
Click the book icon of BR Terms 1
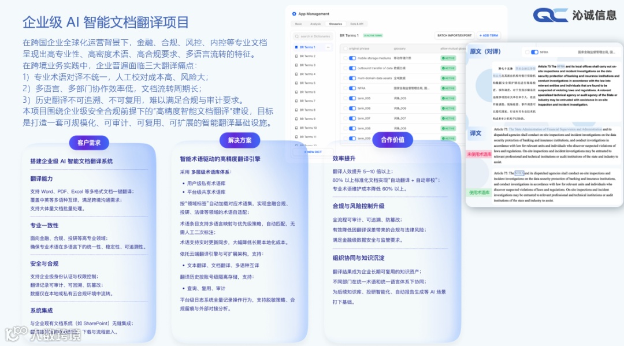click(x=296, y=47)
